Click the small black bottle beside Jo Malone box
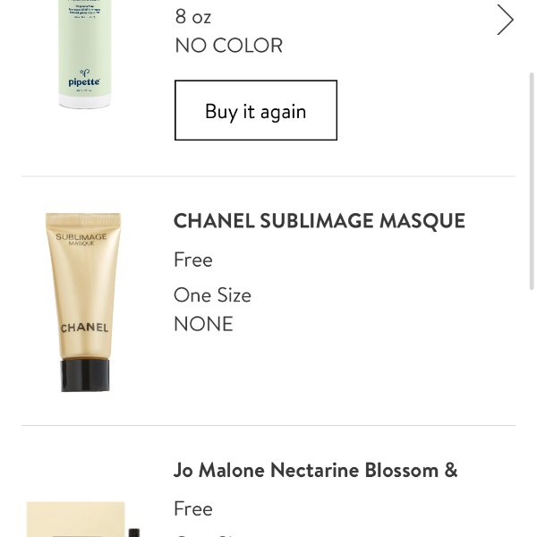The image size is (537, 537). [x=134, y=533]
